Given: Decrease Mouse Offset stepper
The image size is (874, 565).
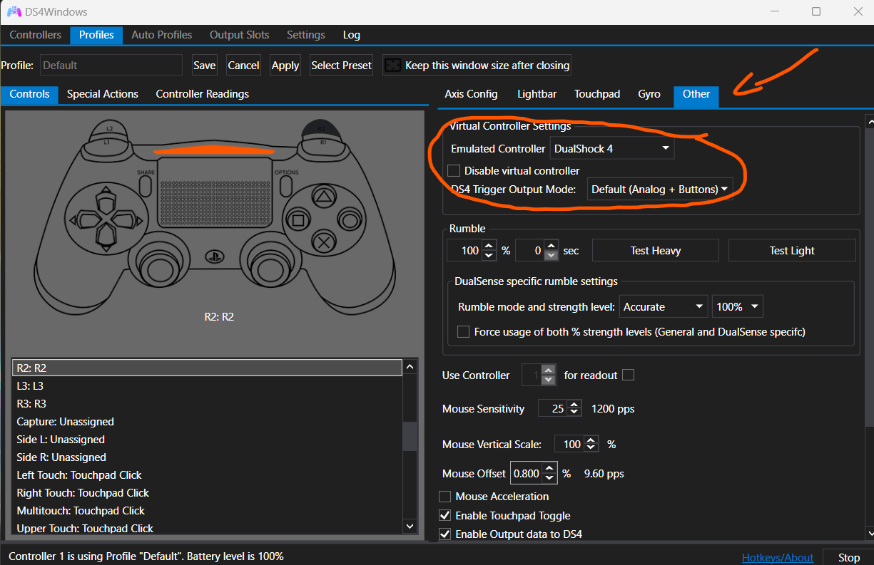Looking at the screenshot, I should [549, 477].
